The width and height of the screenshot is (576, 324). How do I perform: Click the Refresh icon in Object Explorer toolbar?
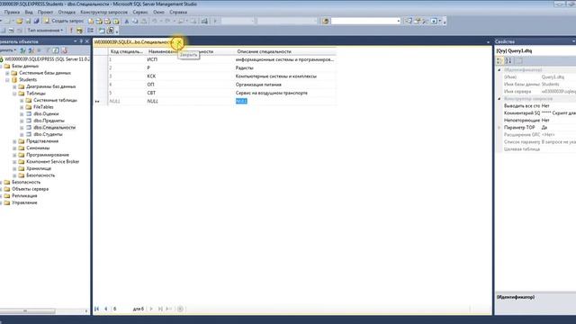click(56, 50)
